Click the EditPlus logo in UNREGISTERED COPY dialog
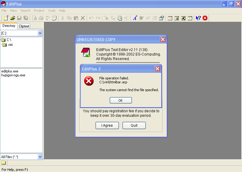242x172 pixels. pyautogui.click(x=86, y=53)
